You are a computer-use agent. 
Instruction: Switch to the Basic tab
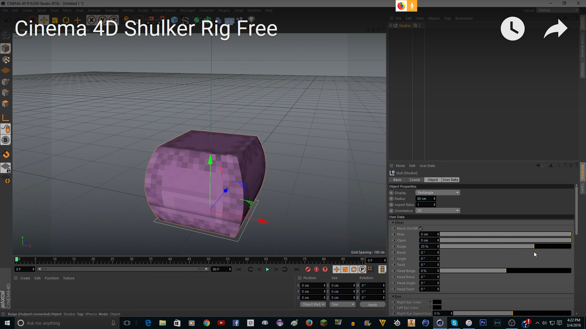pyautogui.click(x=397, y=180)
